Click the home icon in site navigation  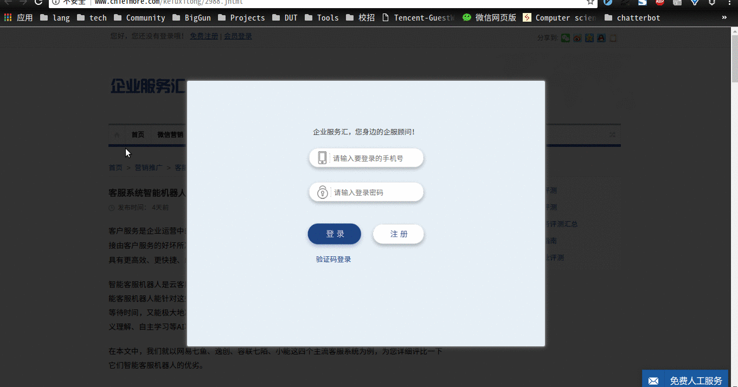(117, 135)
